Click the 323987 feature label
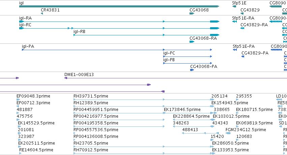287x155 pixels. point(26,137)
